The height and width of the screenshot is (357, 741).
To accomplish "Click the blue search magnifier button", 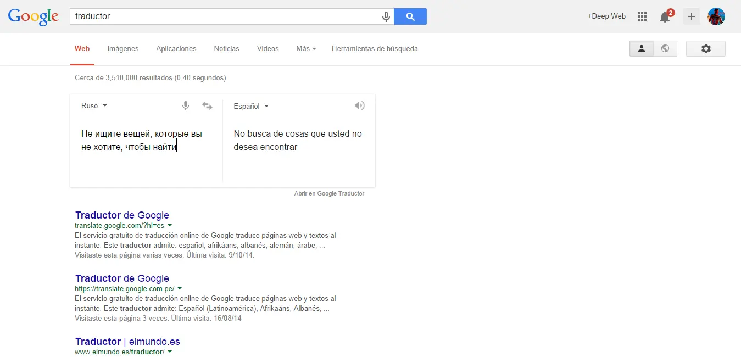I will coord(410,16).
